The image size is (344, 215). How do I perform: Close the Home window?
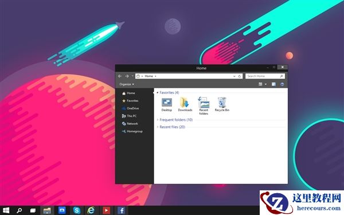pyautogui.click(x=282, y=67)
